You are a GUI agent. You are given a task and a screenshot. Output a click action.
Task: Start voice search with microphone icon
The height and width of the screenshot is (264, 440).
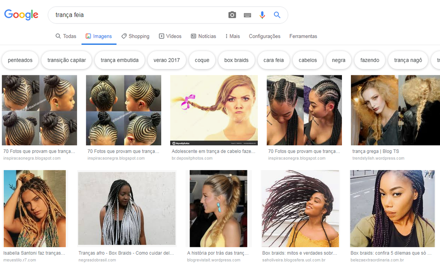coord(262,15)
